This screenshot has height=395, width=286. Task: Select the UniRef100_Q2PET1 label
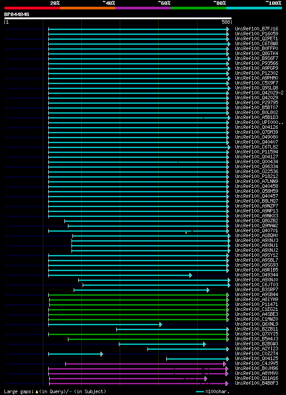[257, 39]
